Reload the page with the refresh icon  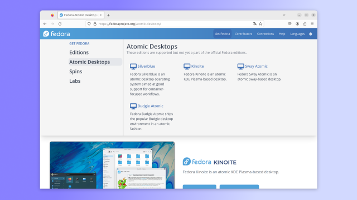60,24
